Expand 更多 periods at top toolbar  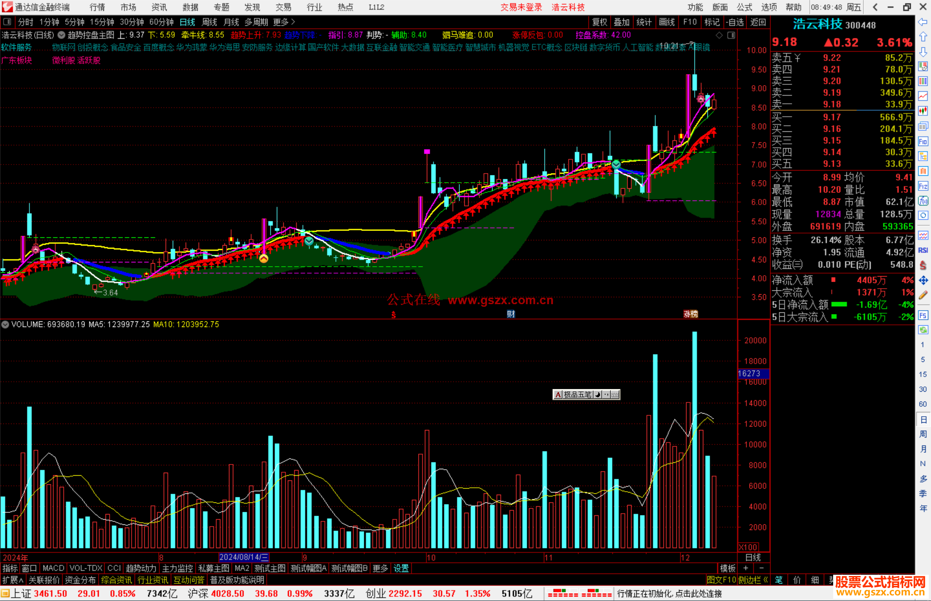284,22
